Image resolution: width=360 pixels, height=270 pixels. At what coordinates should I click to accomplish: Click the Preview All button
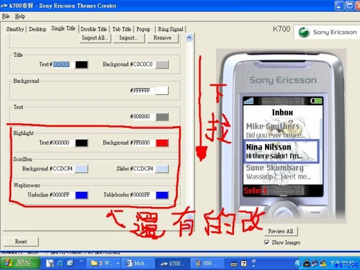pyautogui.click(x=281, y=231)
